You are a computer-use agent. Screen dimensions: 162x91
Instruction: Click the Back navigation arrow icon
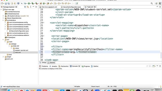tap(69, 4)
